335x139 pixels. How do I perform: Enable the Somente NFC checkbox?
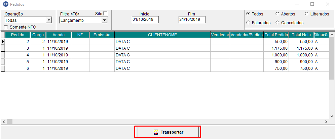pyautogui.click(x=6, y=27)
